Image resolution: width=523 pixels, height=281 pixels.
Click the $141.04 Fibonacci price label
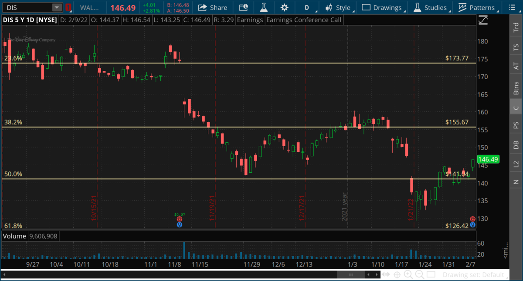click(457, 174)
